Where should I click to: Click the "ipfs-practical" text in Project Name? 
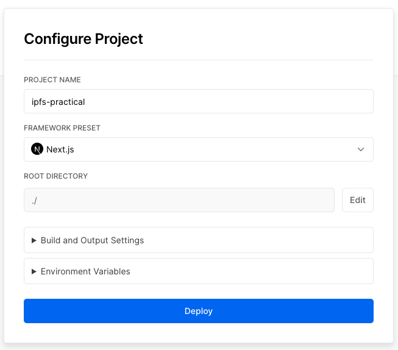click(x=59, y=102)
